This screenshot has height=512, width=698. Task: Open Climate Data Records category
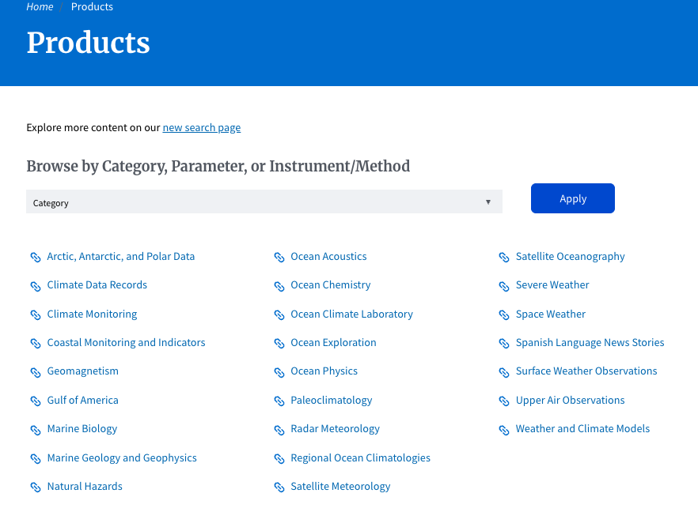pyautogui.click(x=97, y=285)
